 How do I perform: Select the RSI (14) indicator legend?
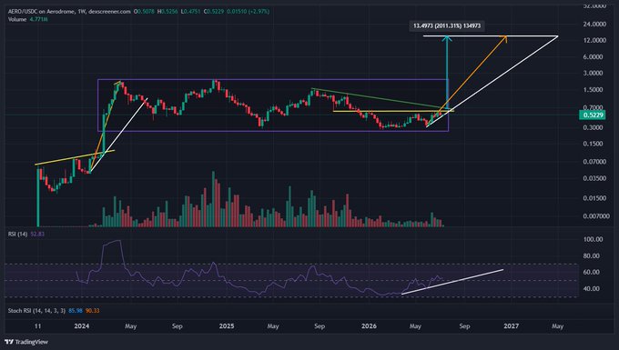[18, 234]
